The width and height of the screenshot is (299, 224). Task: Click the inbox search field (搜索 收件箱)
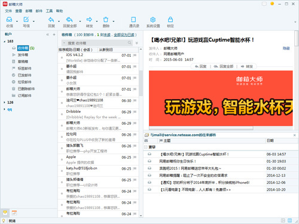(97, 43)
